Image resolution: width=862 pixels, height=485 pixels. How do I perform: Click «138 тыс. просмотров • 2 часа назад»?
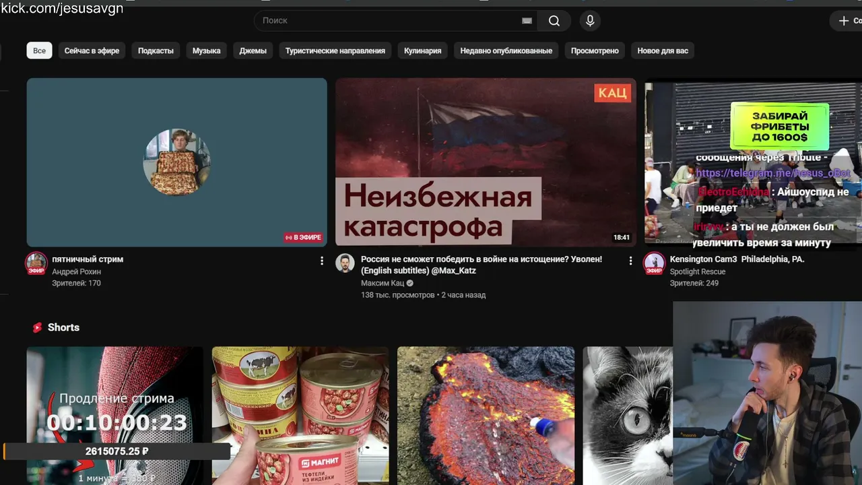pyautogui.click(x=423, y=295)
